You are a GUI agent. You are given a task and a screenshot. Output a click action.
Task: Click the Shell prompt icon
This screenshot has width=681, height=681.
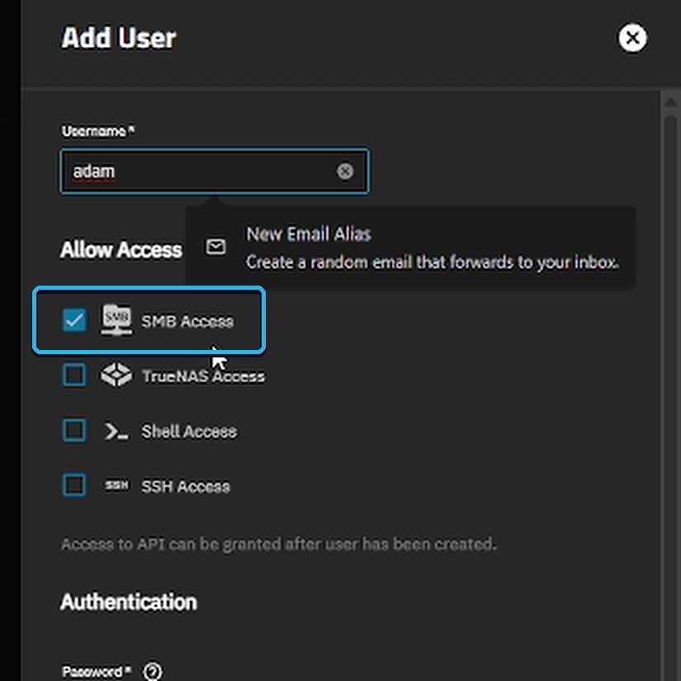click(x=116, y=431)
